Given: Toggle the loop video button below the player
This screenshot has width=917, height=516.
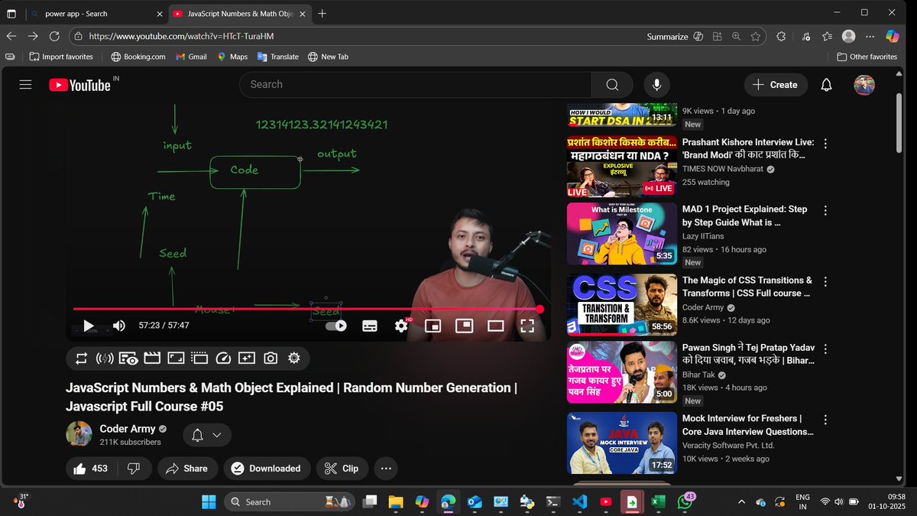Looking at the screenshot, I should pyautogui.click(x=82, y=358).
